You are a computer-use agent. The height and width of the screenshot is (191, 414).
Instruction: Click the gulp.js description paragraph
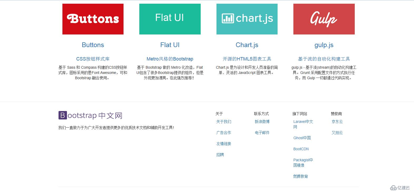[324, 73]
